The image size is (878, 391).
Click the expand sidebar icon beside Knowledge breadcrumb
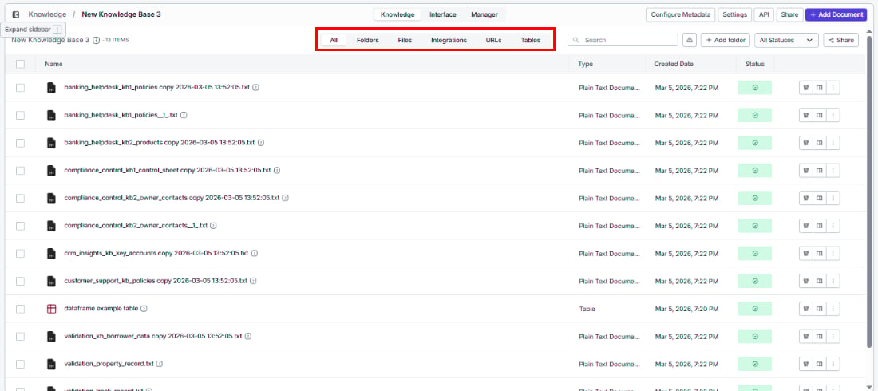16,14
